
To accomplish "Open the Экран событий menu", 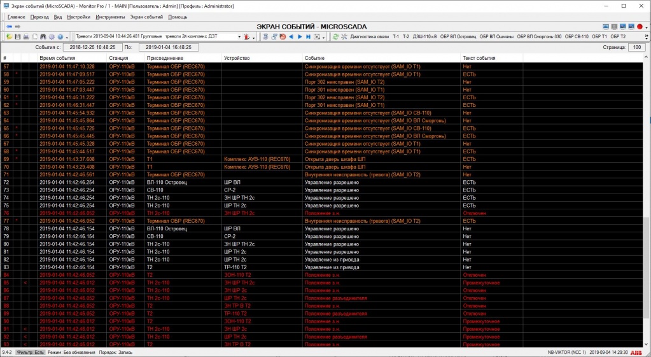I will point(146,17).
